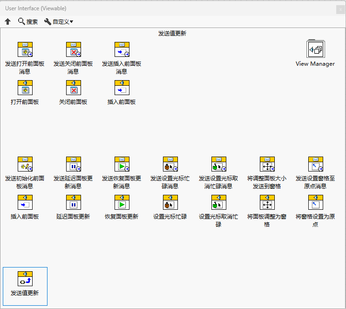Select the highlighted 发送值更新 icon
Image resolution: width=346 pixels, height=309 pixels.
25,279
